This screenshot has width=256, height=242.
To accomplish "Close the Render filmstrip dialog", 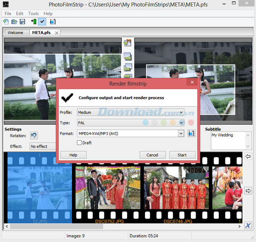I will 192,82.
